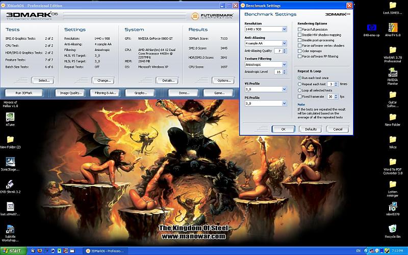The height and width of the screenshot is (255, 408).
Task: Cancel the Benchmark Settings dialog
Action: click(x=338, y=129)
